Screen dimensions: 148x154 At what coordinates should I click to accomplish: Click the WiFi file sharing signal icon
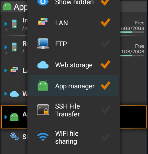(x=43, y=137)
